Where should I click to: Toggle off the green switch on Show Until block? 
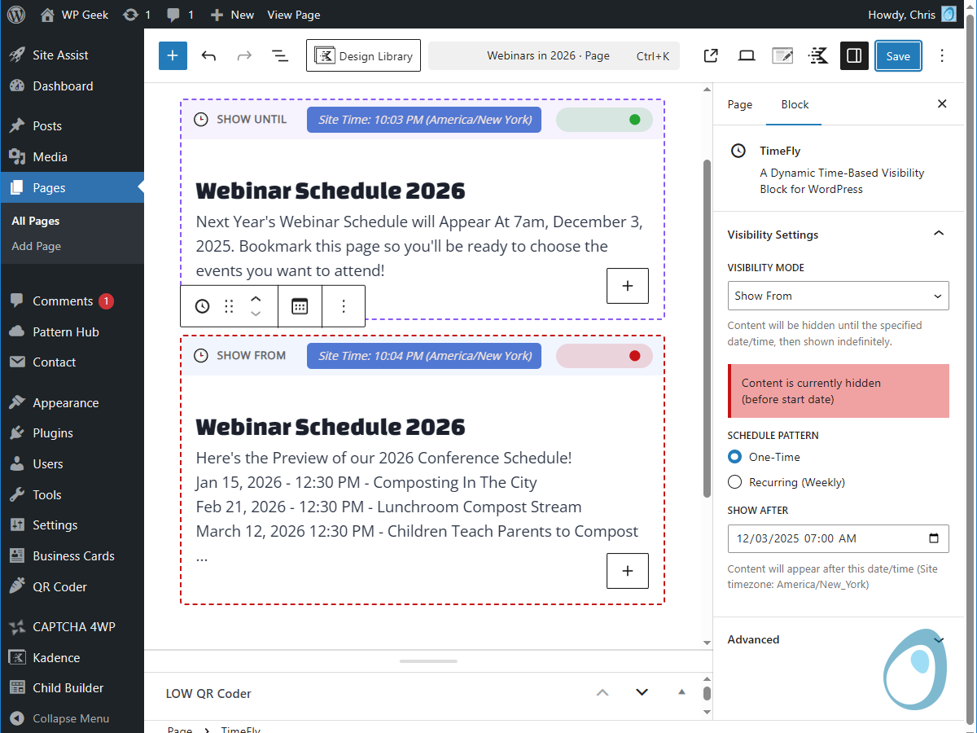pos(604,119)
